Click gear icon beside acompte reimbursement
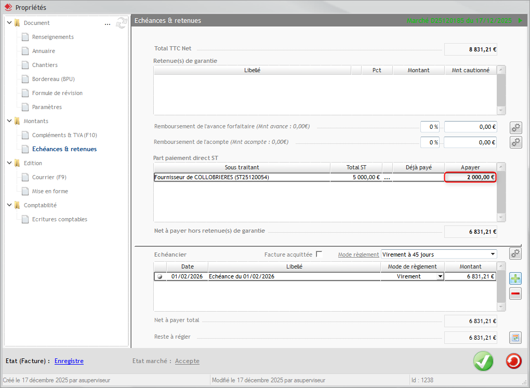The width and height of the screenshot is (530, 388). coord(515,142)
